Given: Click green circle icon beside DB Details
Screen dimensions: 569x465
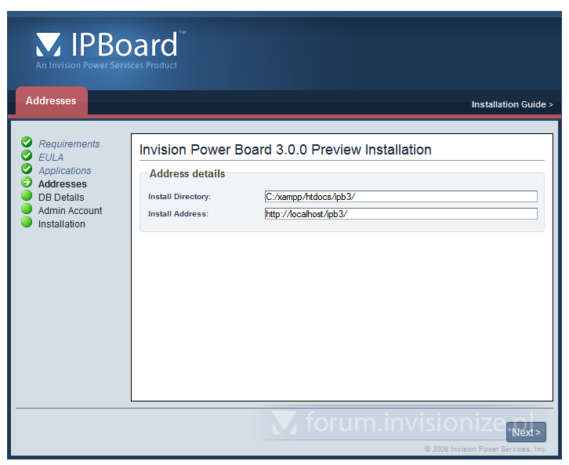Looking at the screenshot, I should (x=27, y=196).
